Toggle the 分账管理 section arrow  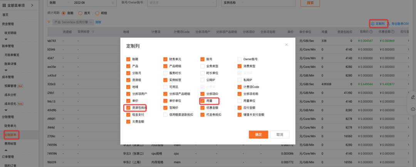tap(6, 150)
